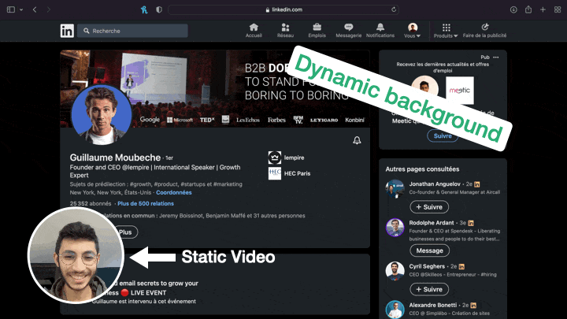Open Guillaume Moubeche profile photo
Image resolution: width=567 pixels, height=319 pixels.
[102, 115]
